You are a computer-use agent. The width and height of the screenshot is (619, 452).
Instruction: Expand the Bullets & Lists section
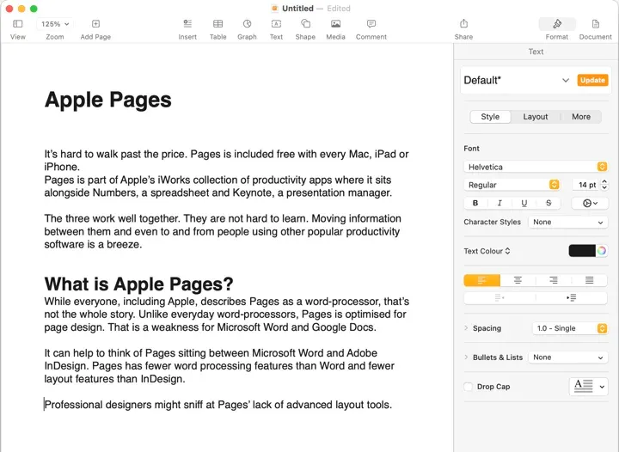point(466,357)
